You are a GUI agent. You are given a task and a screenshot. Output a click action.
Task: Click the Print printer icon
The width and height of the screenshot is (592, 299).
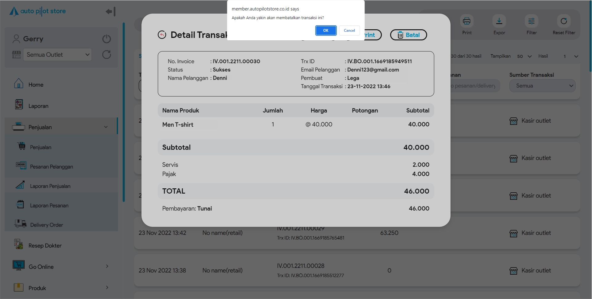pos(467,21)
